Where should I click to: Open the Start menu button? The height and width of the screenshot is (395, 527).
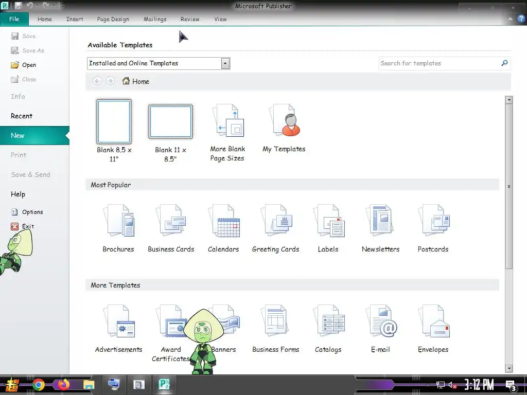tap(11, 385)
